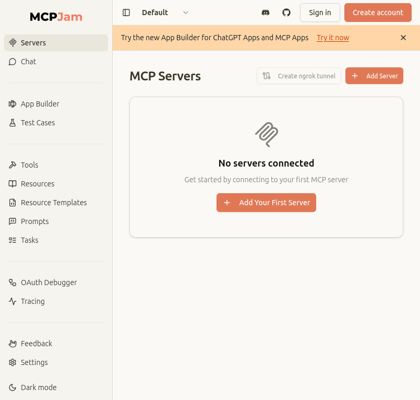
Task: Toggle Dark mode
Action: 56,387
